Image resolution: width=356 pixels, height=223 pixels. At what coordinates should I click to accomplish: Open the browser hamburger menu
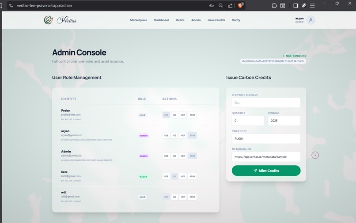click(x=312, y=6)
